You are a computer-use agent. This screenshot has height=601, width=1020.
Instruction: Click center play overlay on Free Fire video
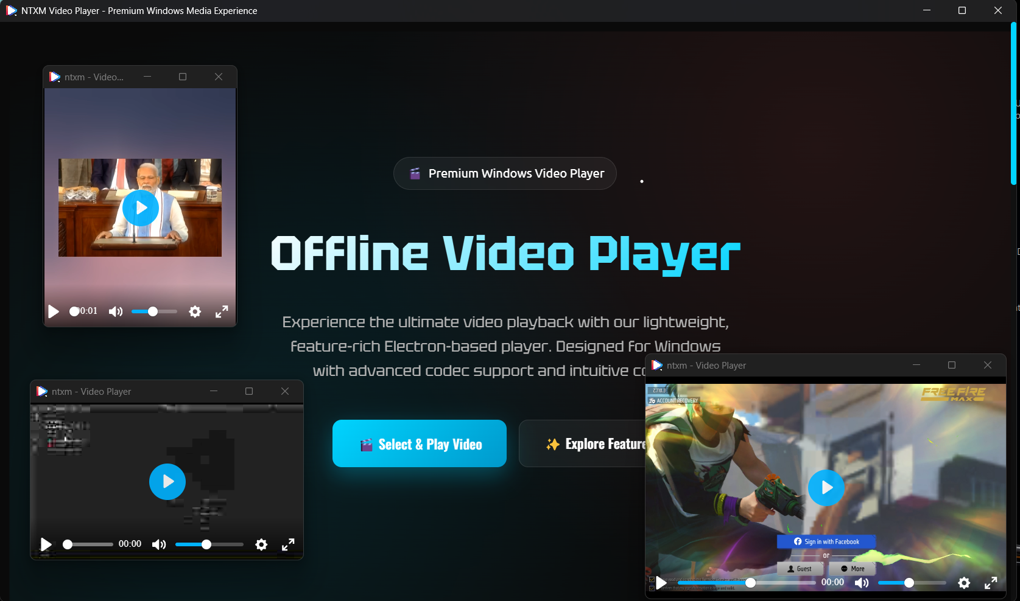coord(826,488)
